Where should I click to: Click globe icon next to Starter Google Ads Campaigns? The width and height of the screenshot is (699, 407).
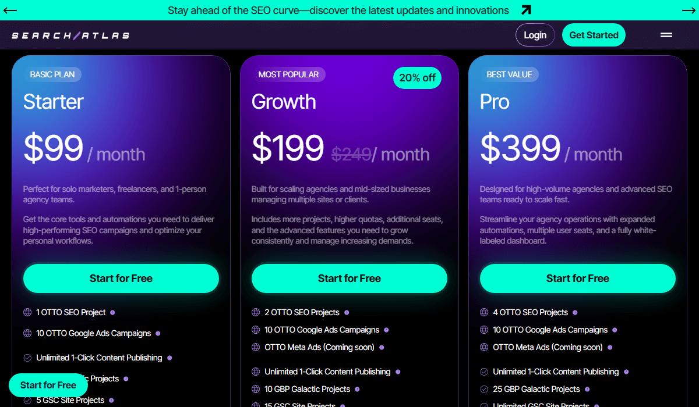pyautogui.click(x=27, y=333)
